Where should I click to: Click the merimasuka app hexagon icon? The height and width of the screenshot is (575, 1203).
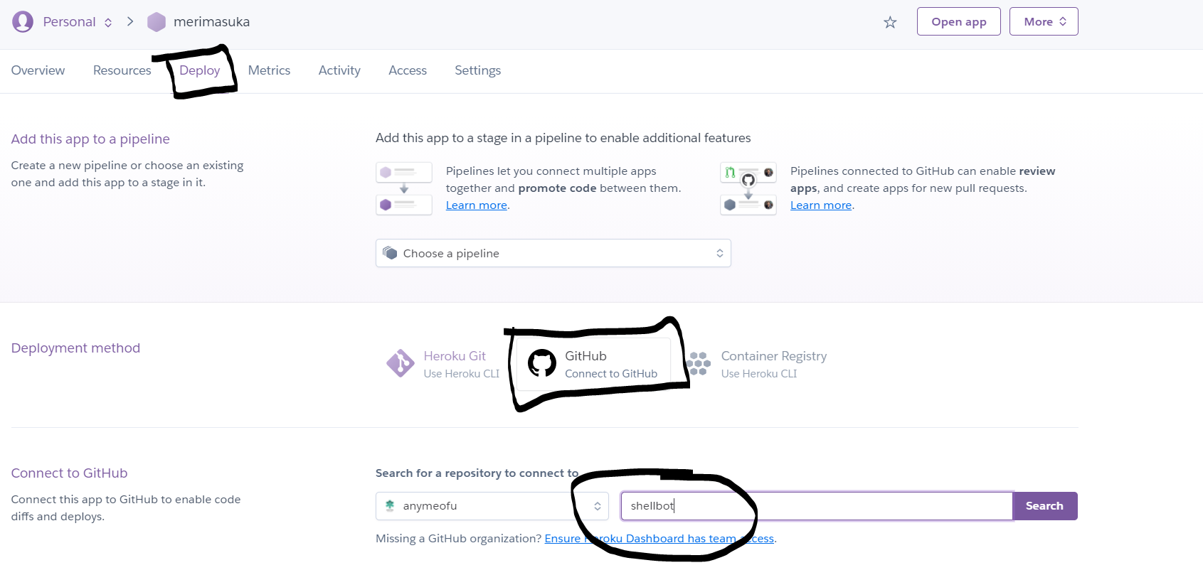coord(157,22)
